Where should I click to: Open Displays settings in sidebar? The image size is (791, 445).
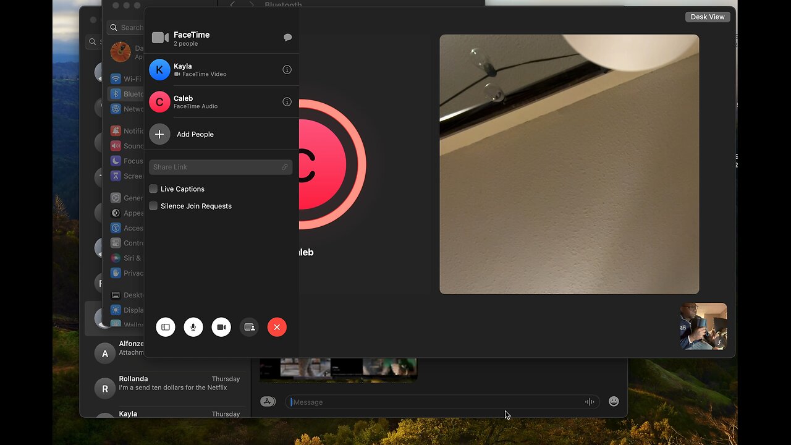tap(126, 310)
